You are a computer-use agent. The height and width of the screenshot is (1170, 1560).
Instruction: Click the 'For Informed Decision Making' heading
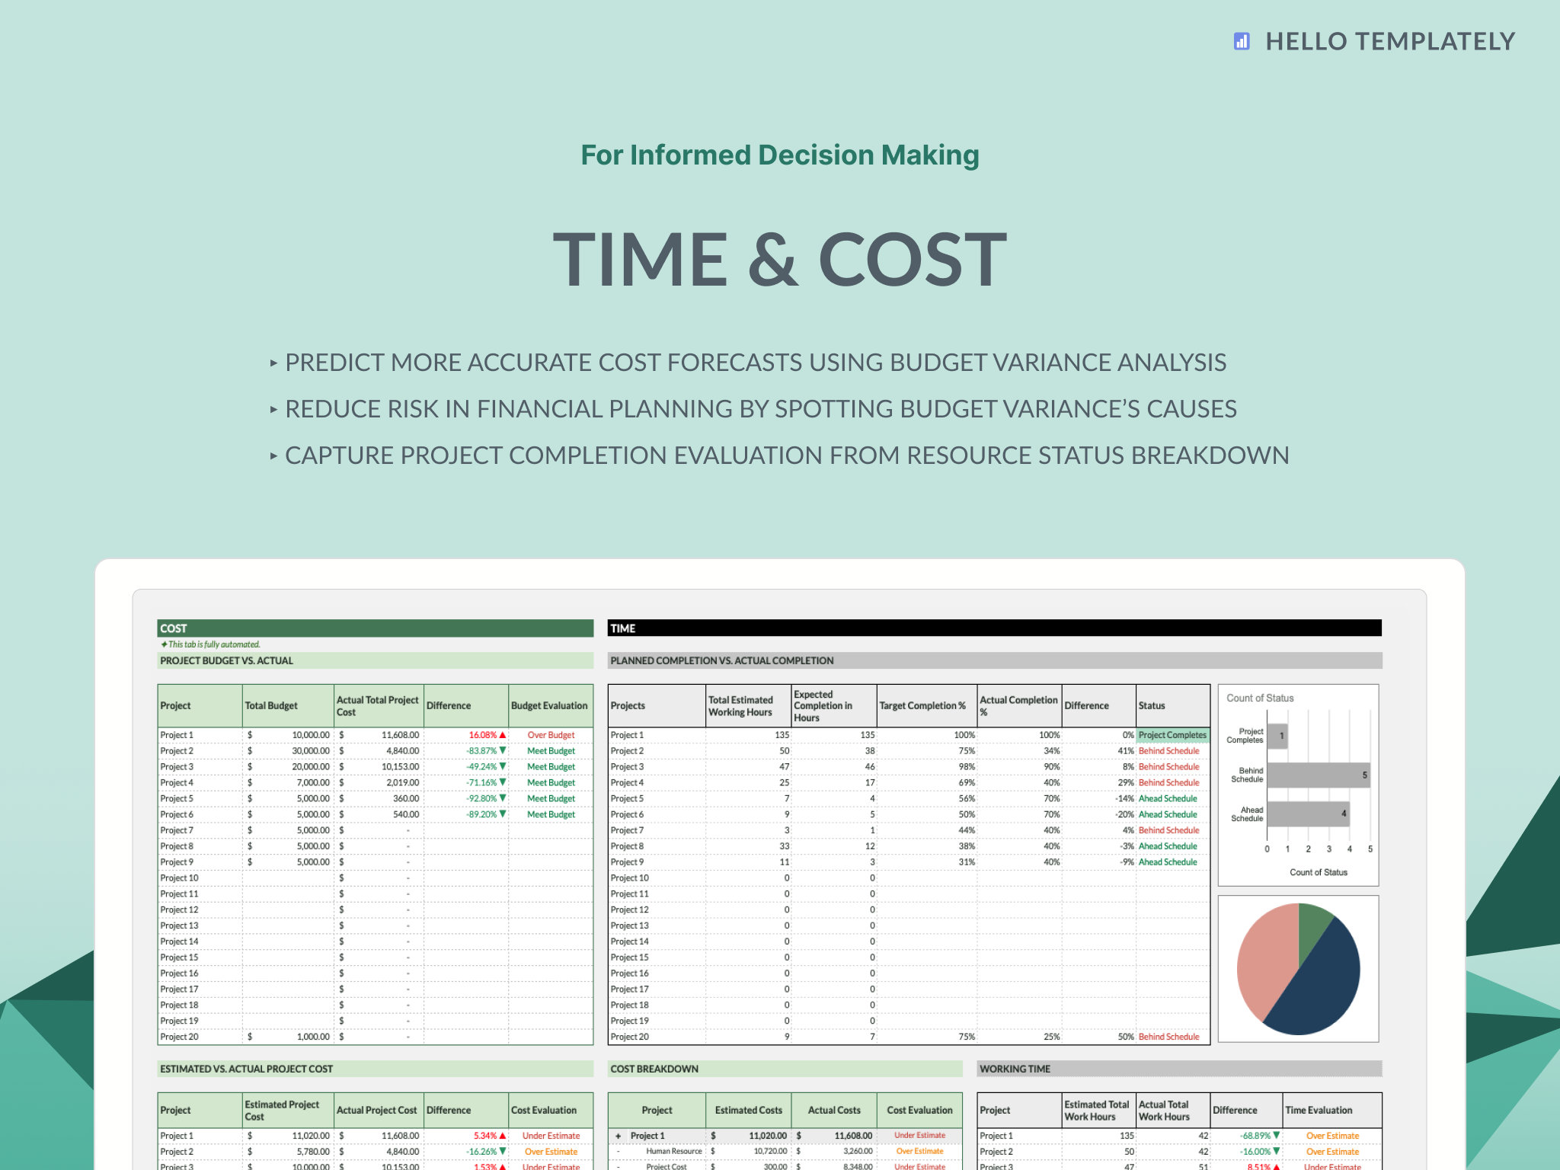tap(780, 155)
